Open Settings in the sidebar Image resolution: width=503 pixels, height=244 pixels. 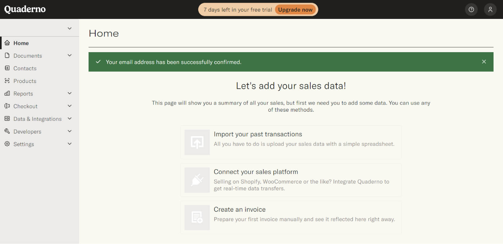click(39, 144)
